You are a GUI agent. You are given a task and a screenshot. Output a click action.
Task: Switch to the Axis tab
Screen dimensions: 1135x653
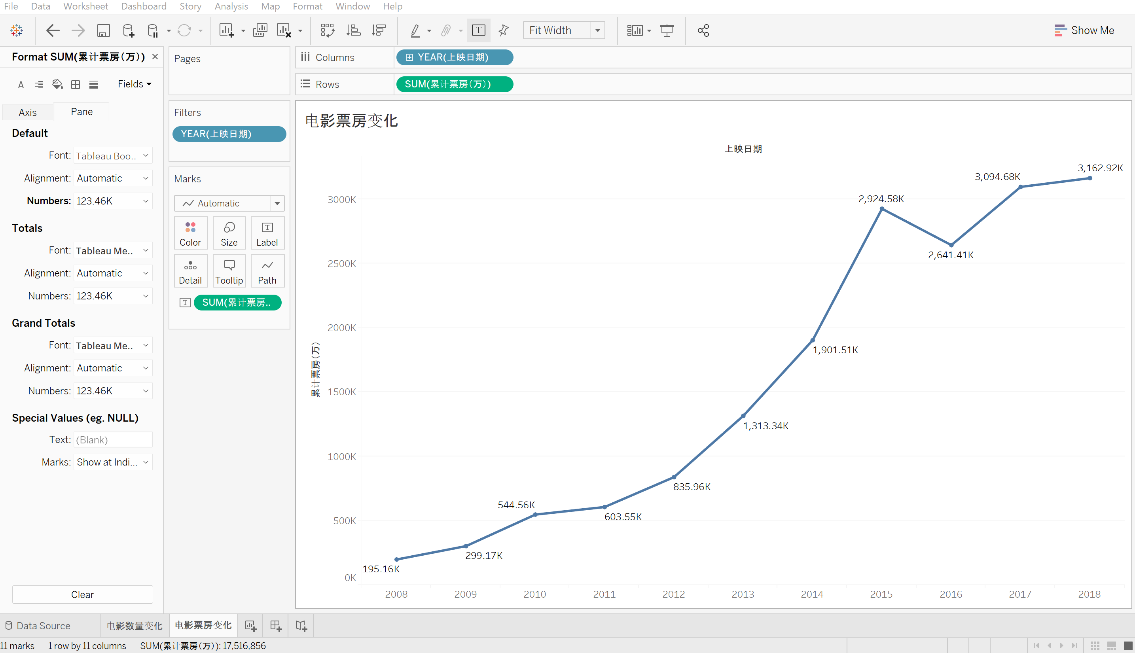pos(27,112)
